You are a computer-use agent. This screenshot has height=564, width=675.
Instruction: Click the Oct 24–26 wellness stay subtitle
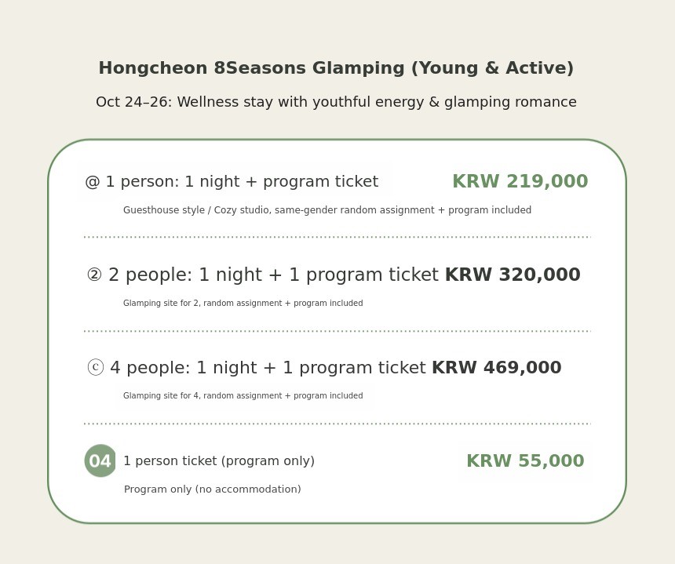[336, 103]
